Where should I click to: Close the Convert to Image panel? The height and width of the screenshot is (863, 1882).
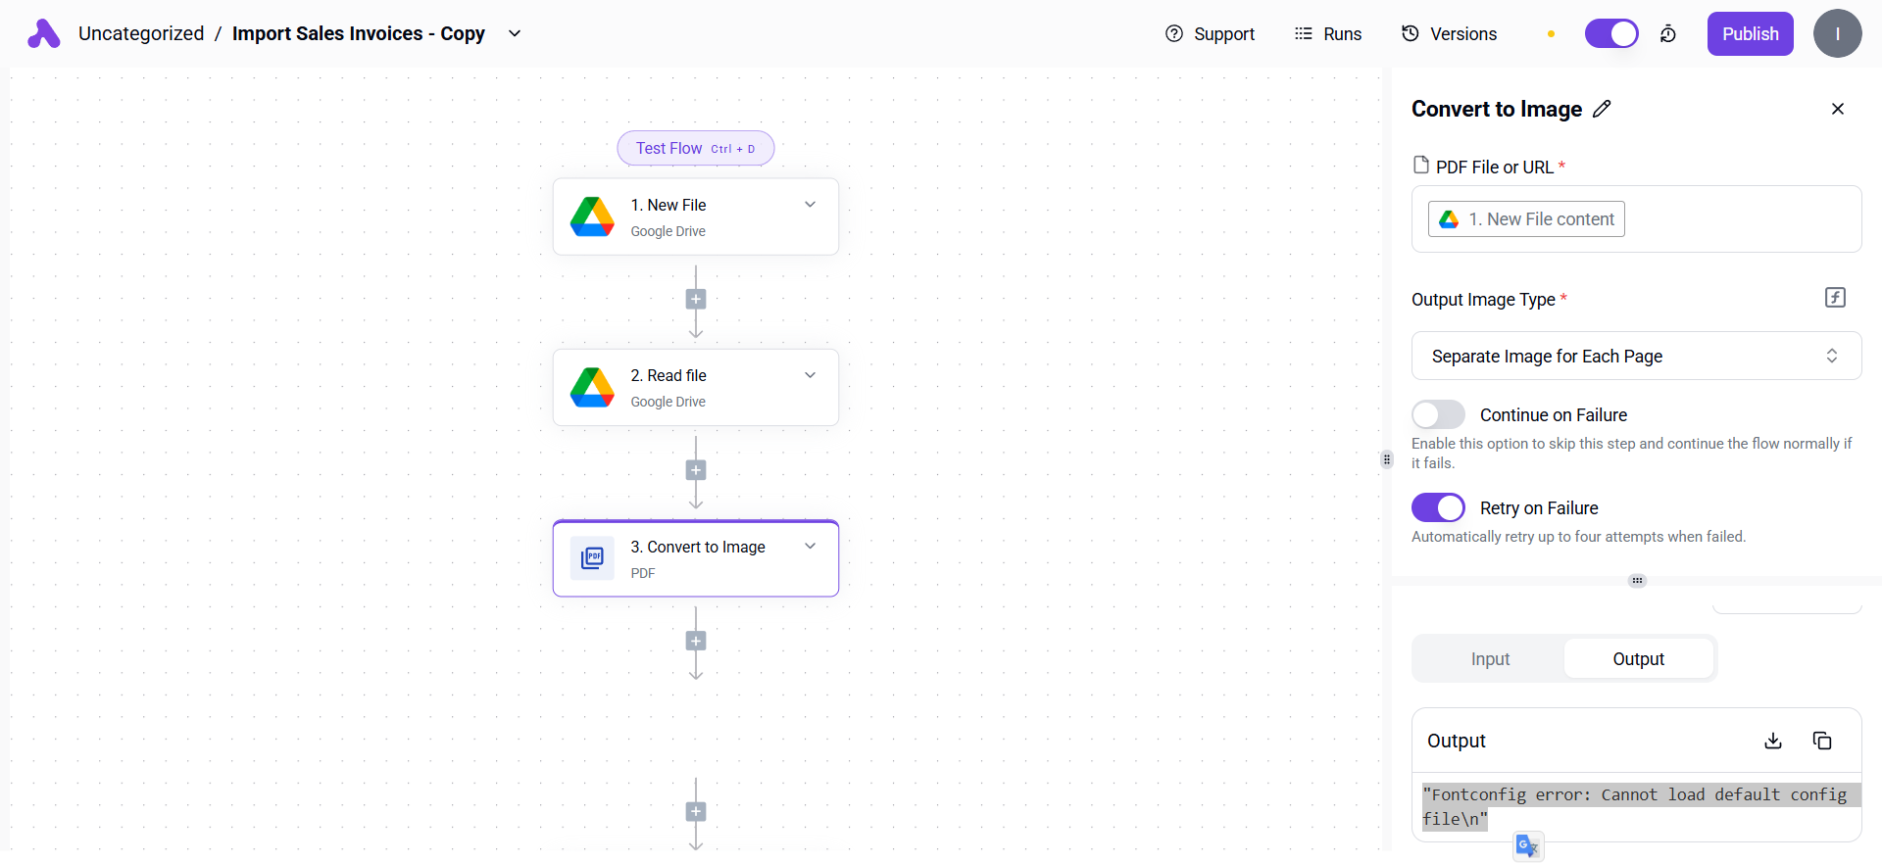(1838, 109)
